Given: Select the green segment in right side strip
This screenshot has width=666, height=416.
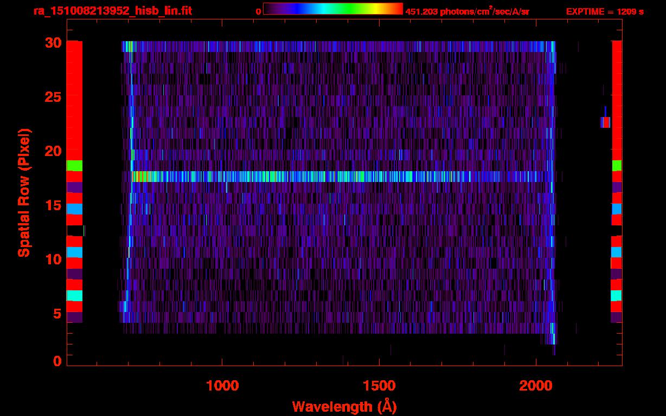Looking at the screenshot, I should (617, 165).
